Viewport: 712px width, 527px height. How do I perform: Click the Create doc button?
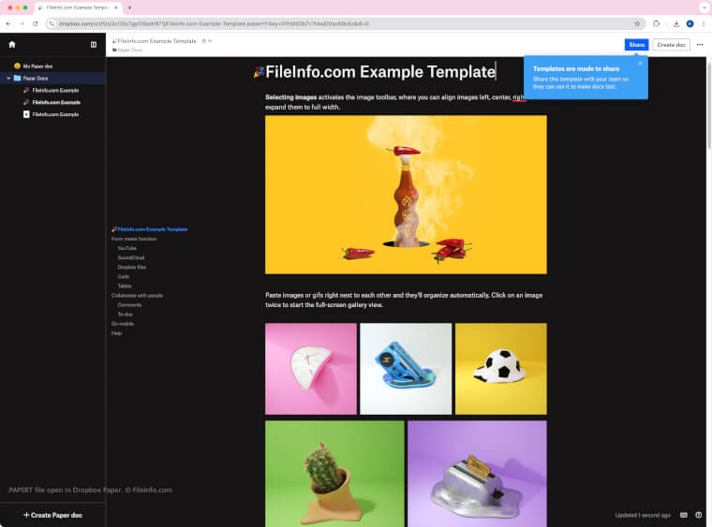pos(671,44)
